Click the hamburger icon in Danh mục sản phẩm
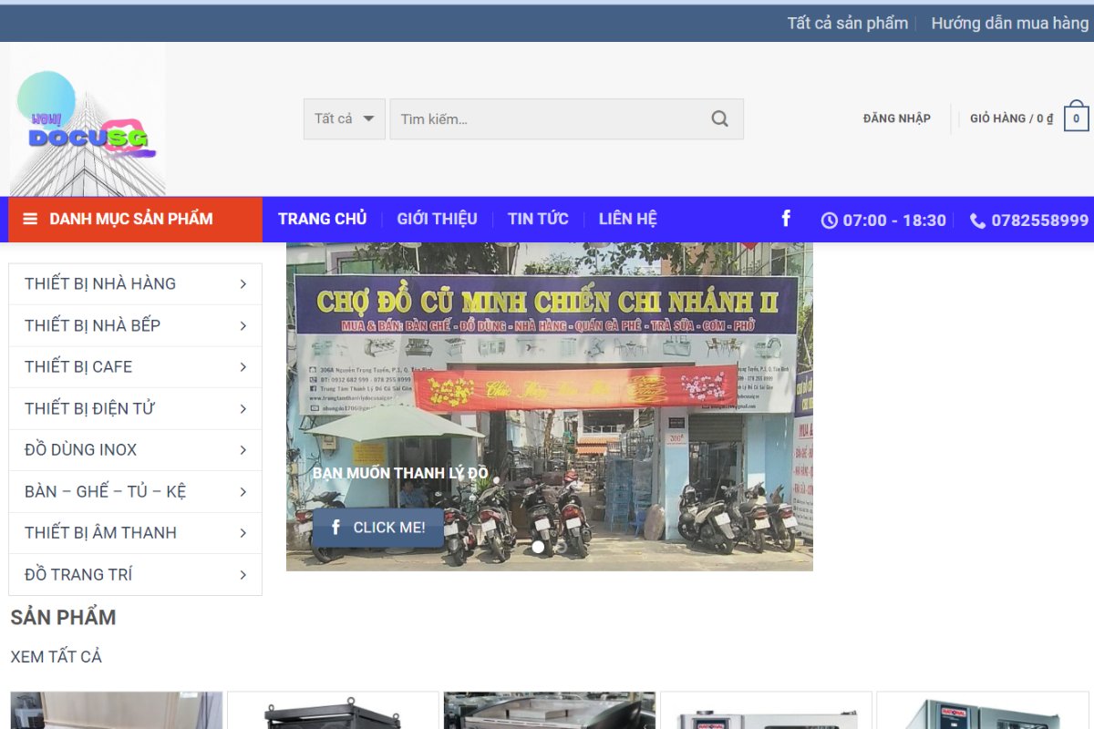This screenshot has width=1094, height=729. [30, 219]
